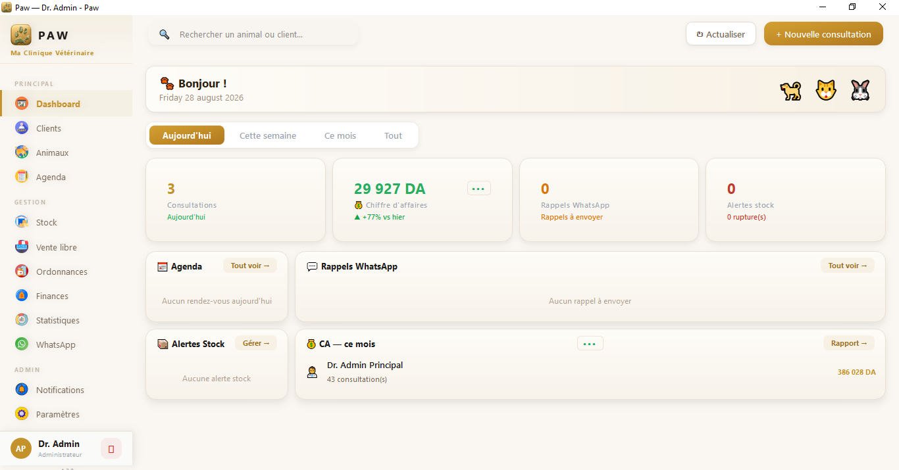Click Tout voir in Rappels WhatsApp card
The image size is (899, 470).
tap(848, 266)
